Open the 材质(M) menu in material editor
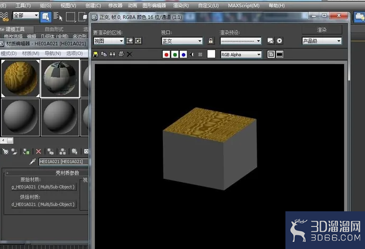365x249 pixels. 30,53
